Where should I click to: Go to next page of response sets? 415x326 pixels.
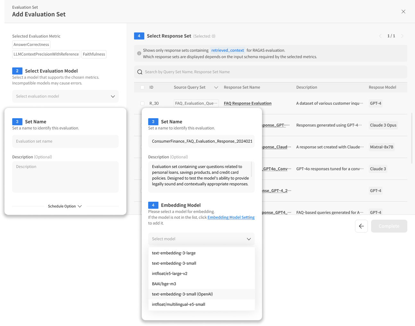point(402,36)
